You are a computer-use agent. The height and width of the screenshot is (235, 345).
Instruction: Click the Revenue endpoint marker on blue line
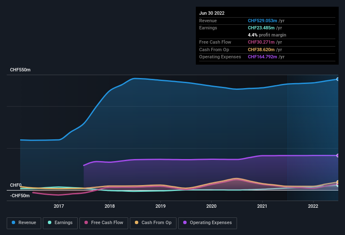click(x=338, y=79)
